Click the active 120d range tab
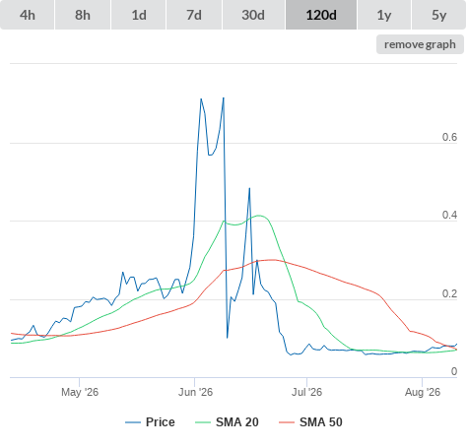 click(321, 15)
